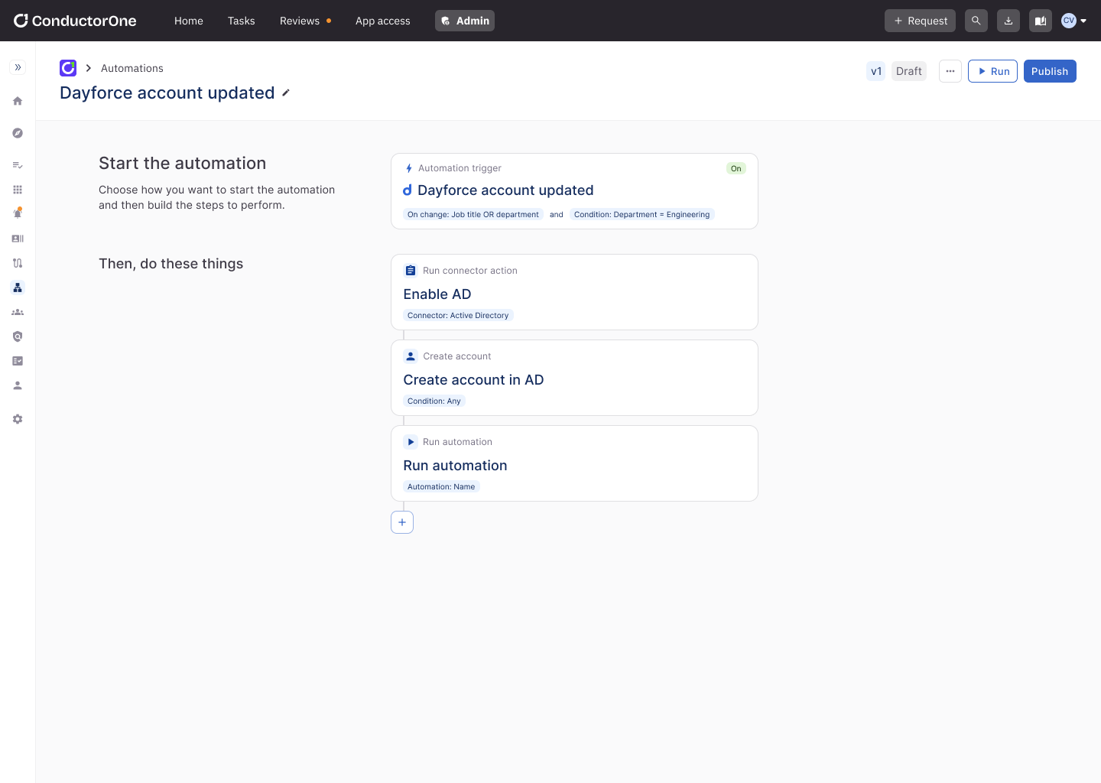Open the Dayforce account updated trigger card
The width and height of the screenshot is (1101, 783).
[574, 191]
